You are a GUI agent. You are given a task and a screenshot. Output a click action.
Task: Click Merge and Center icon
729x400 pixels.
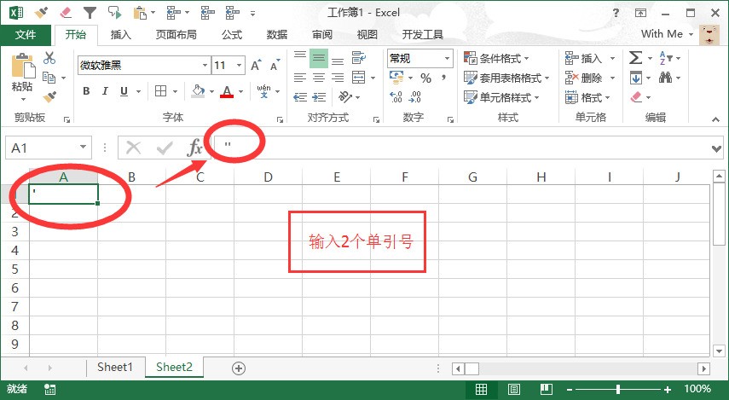pos(358,78)
